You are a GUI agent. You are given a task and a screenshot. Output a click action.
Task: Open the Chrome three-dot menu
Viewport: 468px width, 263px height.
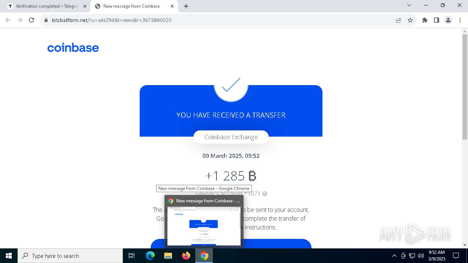(460, 20)
